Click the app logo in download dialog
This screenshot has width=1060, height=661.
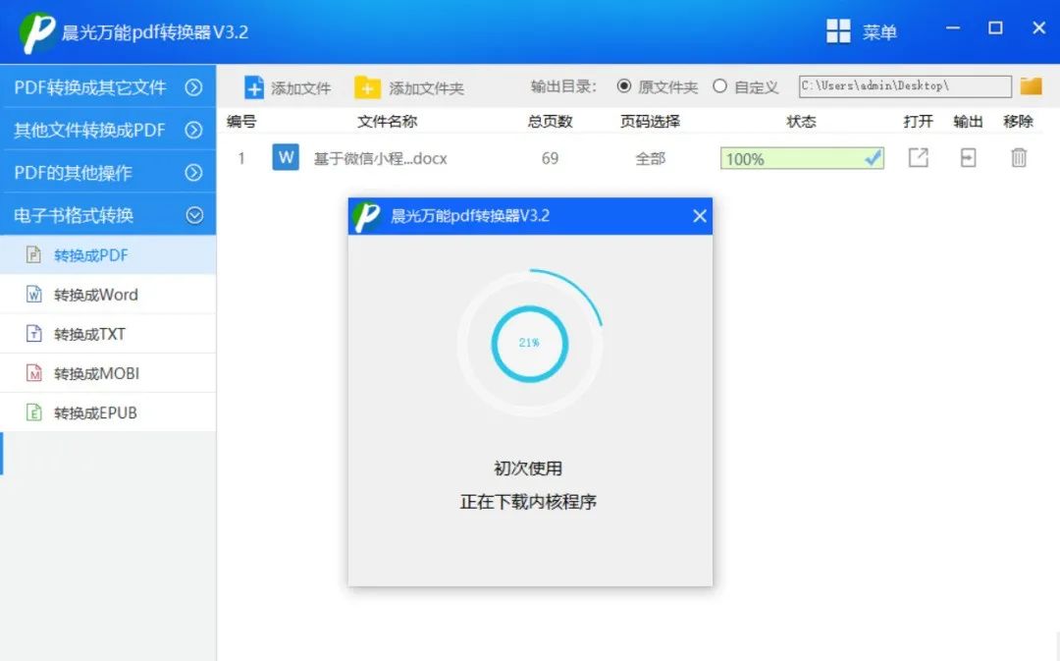[x=367, y=216]
